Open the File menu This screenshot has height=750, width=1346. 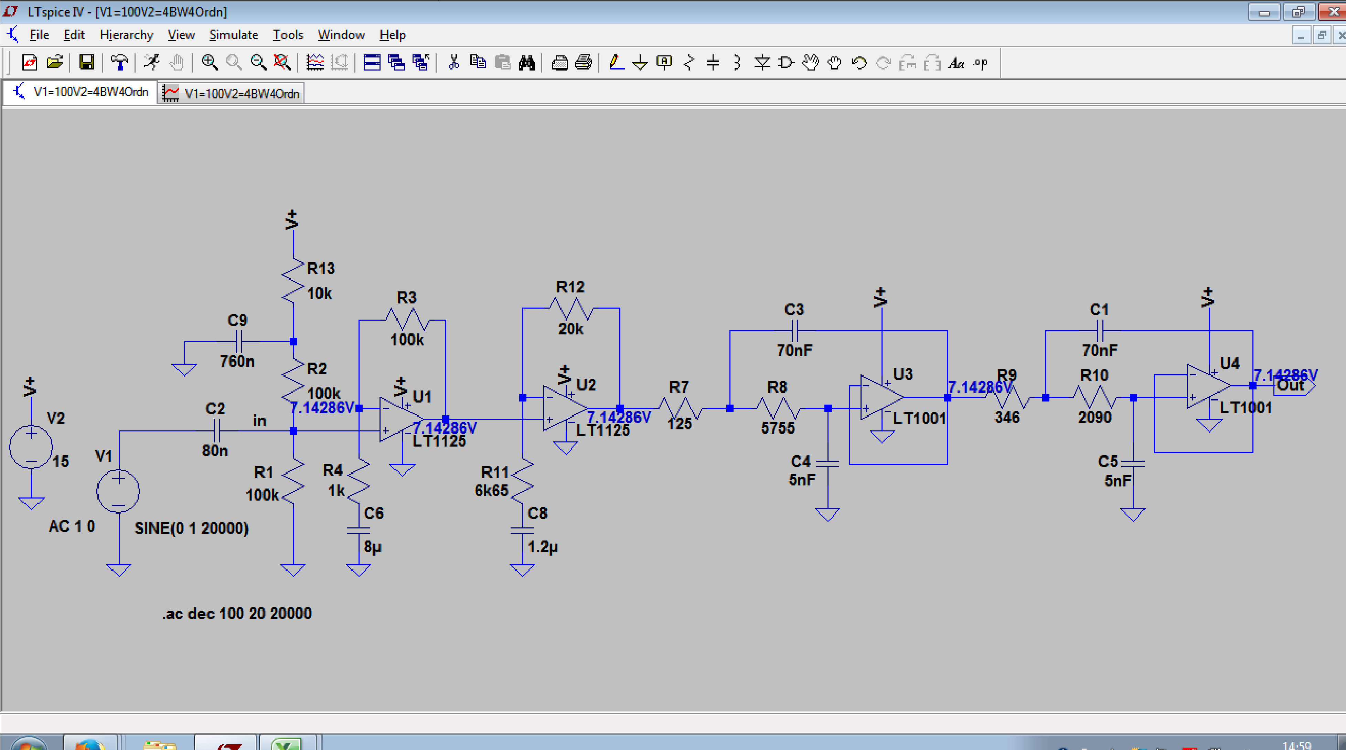pos(39,35)
